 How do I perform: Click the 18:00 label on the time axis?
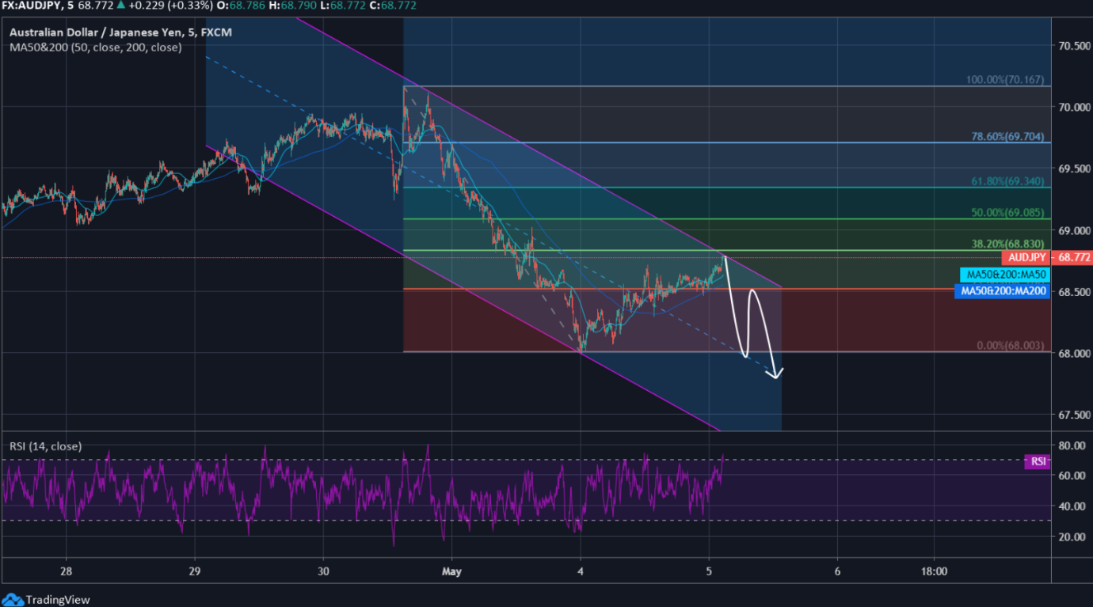(x=934, y=571)
